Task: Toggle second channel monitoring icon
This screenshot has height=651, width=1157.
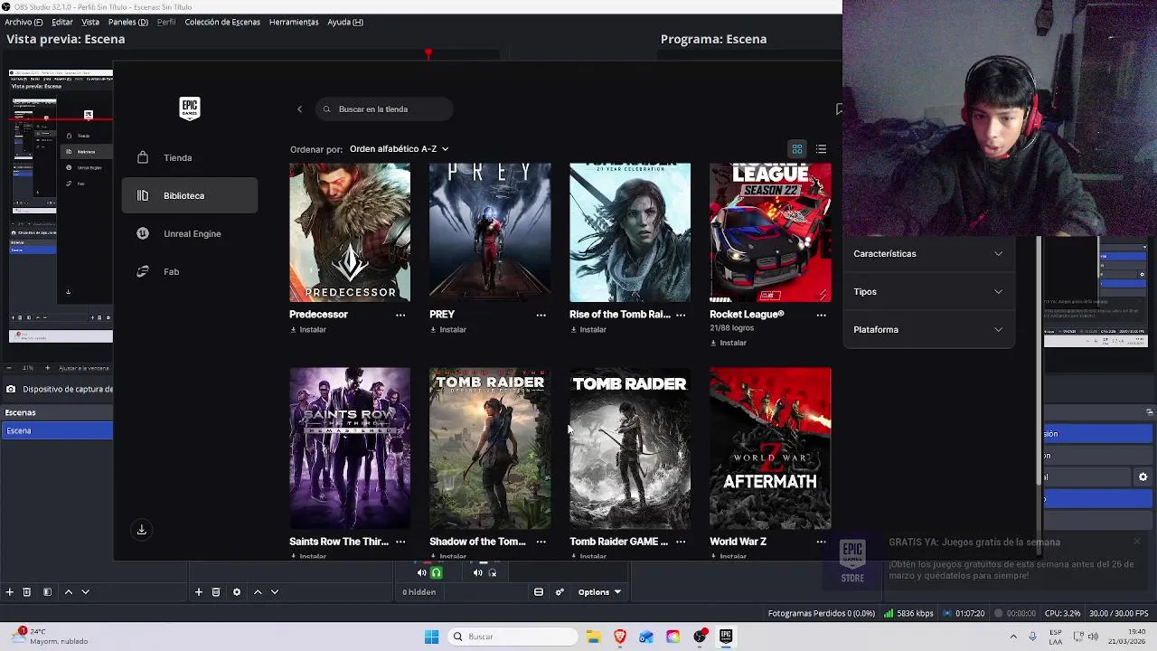Action: (493, 572)
